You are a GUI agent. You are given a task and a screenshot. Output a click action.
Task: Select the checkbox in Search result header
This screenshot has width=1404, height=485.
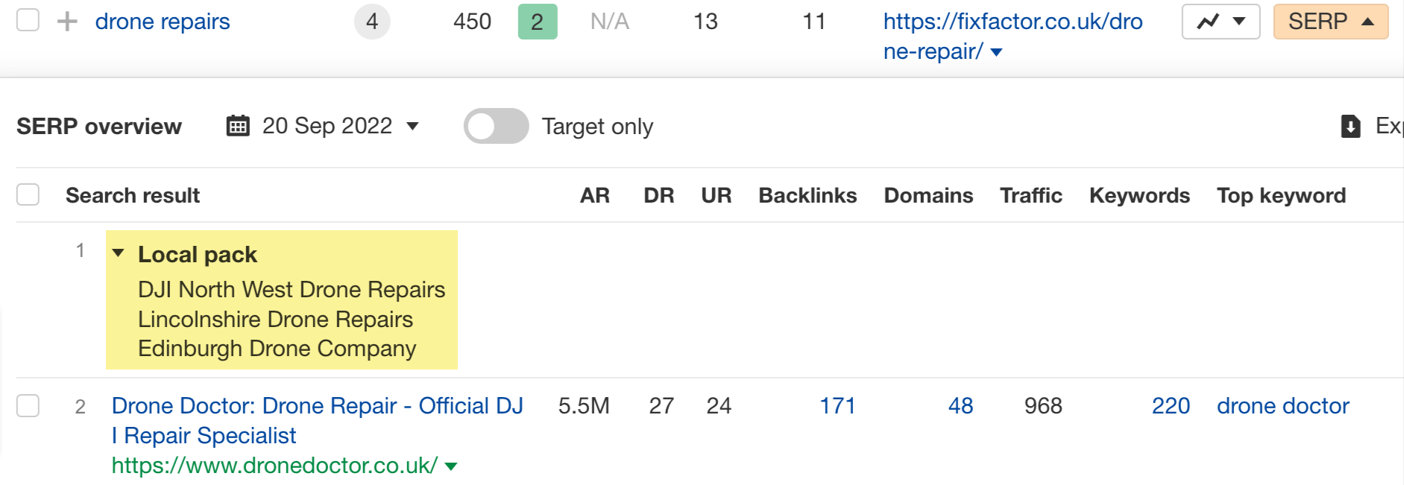[28, 194]
